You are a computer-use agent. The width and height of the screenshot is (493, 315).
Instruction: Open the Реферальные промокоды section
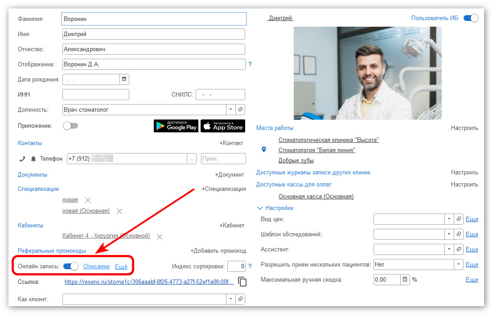52,251
